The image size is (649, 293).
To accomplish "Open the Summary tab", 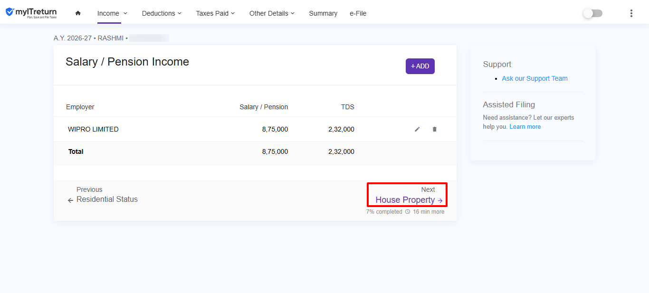I will [323, 13].
